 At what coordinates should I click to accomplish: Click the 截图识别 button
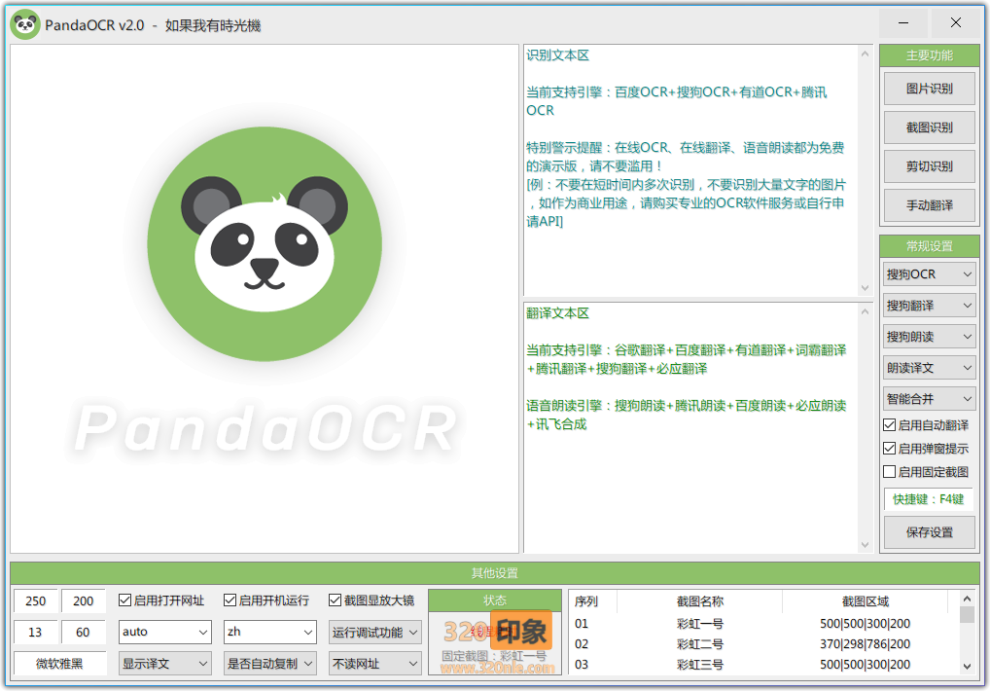coord(929,127)
